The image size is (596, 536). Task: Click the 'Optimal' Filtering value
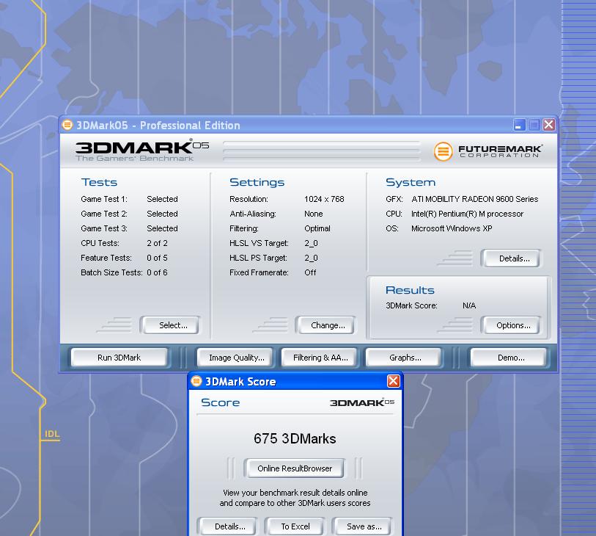coord(317,228)
